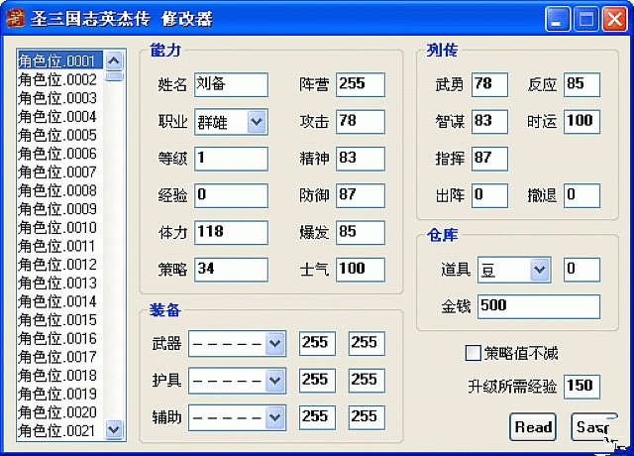
Task: Select 角色位.0017 in the list
Action: coord(59,357)
